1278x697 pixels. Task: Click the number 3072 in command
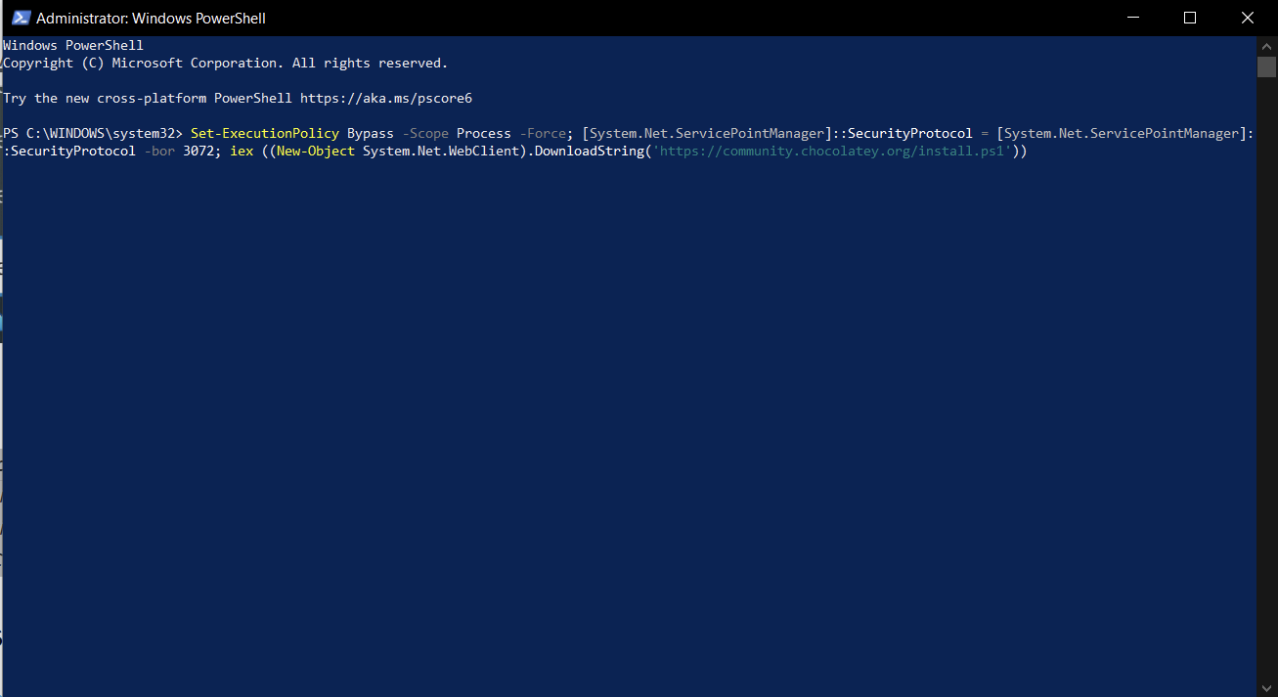pos(198,152)
